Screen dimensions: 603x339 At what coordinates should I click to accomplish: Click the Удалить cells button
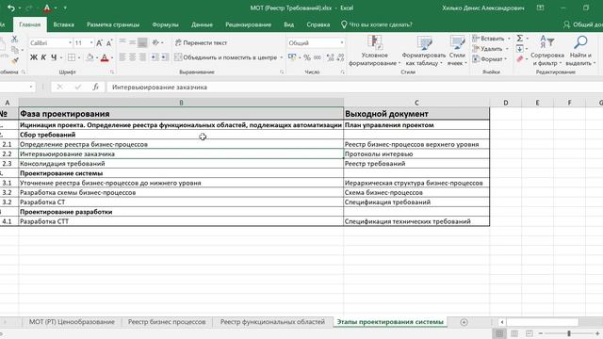(488, 49)
